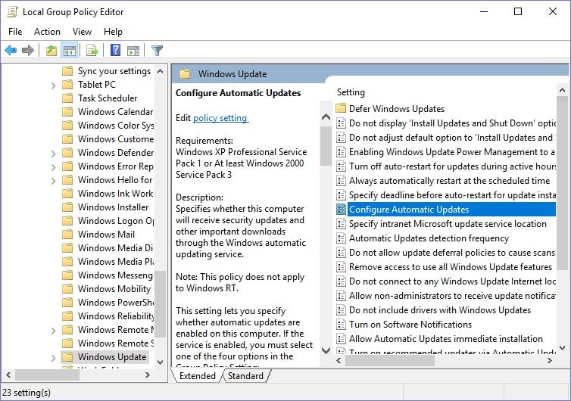The height and width of the screenshot is (401, 571).
Task: Select Automatic Updates detection frequency setting
Action: coord(429,238)
